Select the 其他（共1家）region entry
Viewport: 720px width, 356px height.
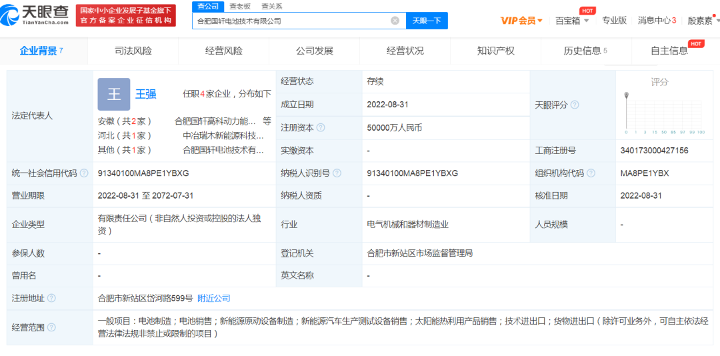coord(125,150)
